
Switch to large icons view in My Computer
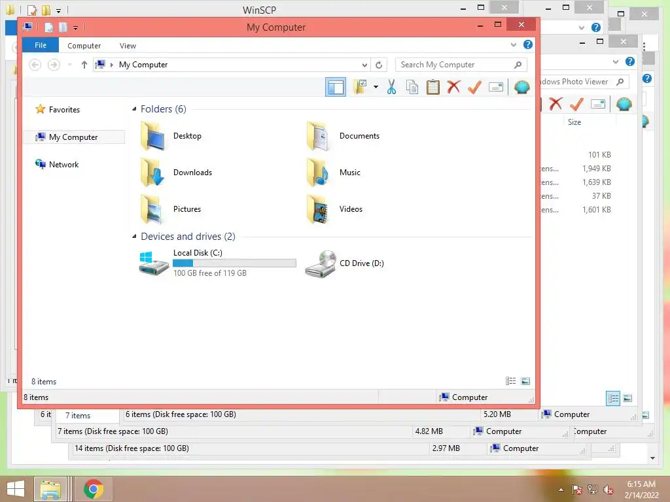click(525, 381)
